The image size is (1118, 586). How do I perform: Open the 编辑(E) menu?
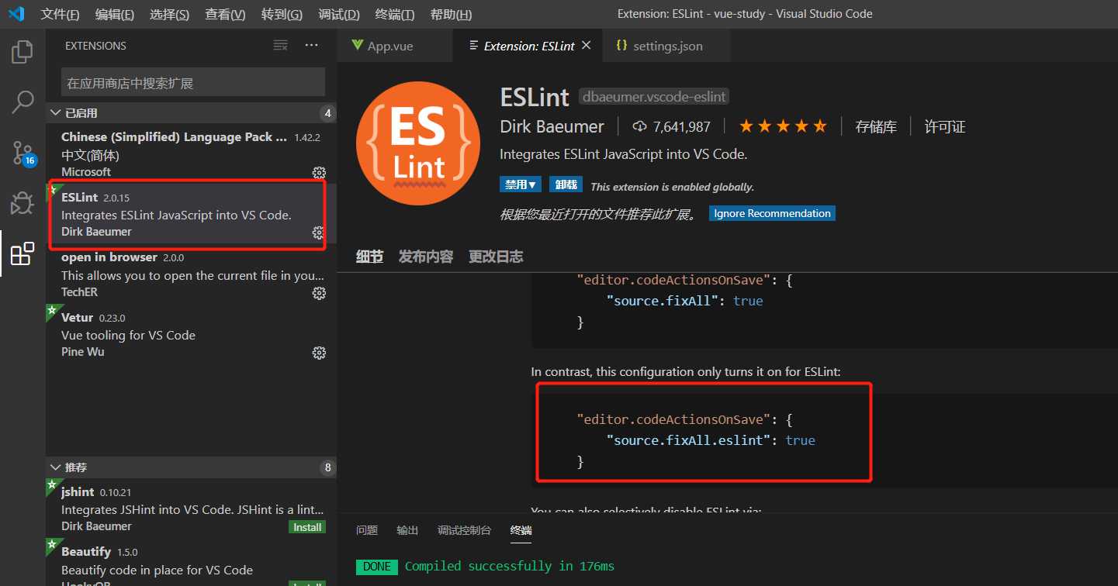click(x=115, y=14)
